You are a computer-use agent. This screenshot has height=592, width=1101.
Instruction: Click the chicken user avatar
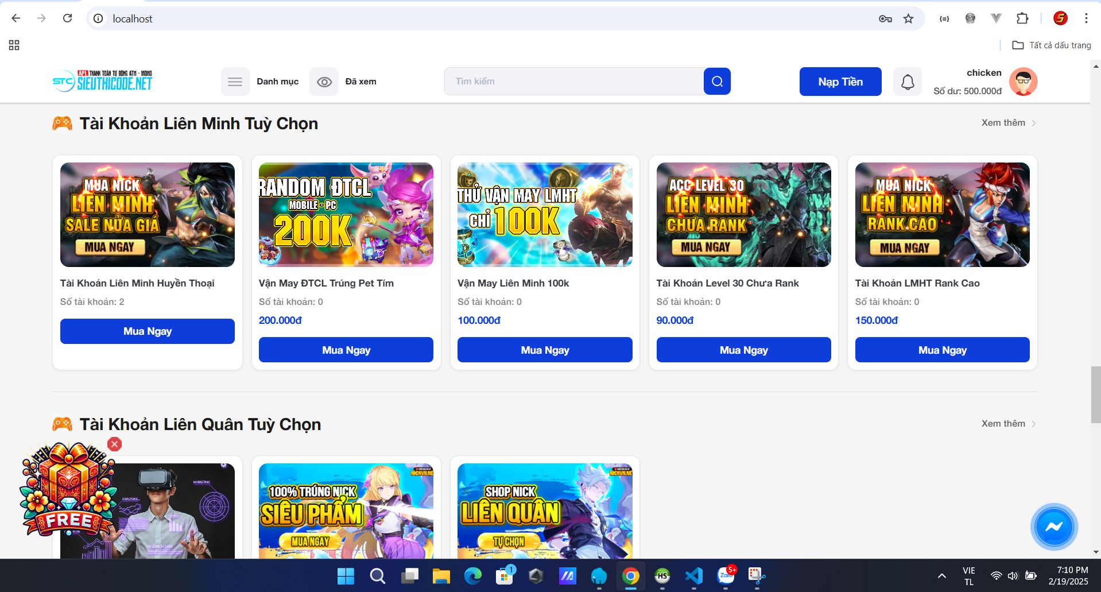(1023, 82)
